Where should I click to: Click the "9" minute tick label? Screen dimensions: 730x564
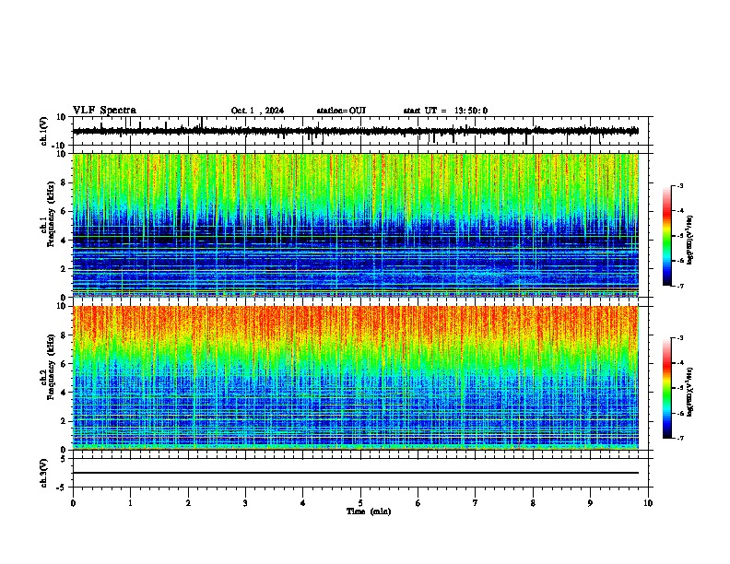pos(590,503)
